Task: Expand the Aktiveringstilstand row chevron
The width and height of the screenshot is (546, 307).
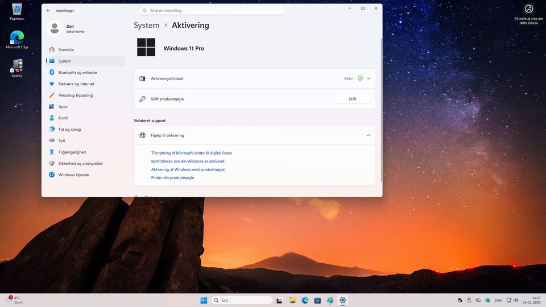Action: (369, 78)
